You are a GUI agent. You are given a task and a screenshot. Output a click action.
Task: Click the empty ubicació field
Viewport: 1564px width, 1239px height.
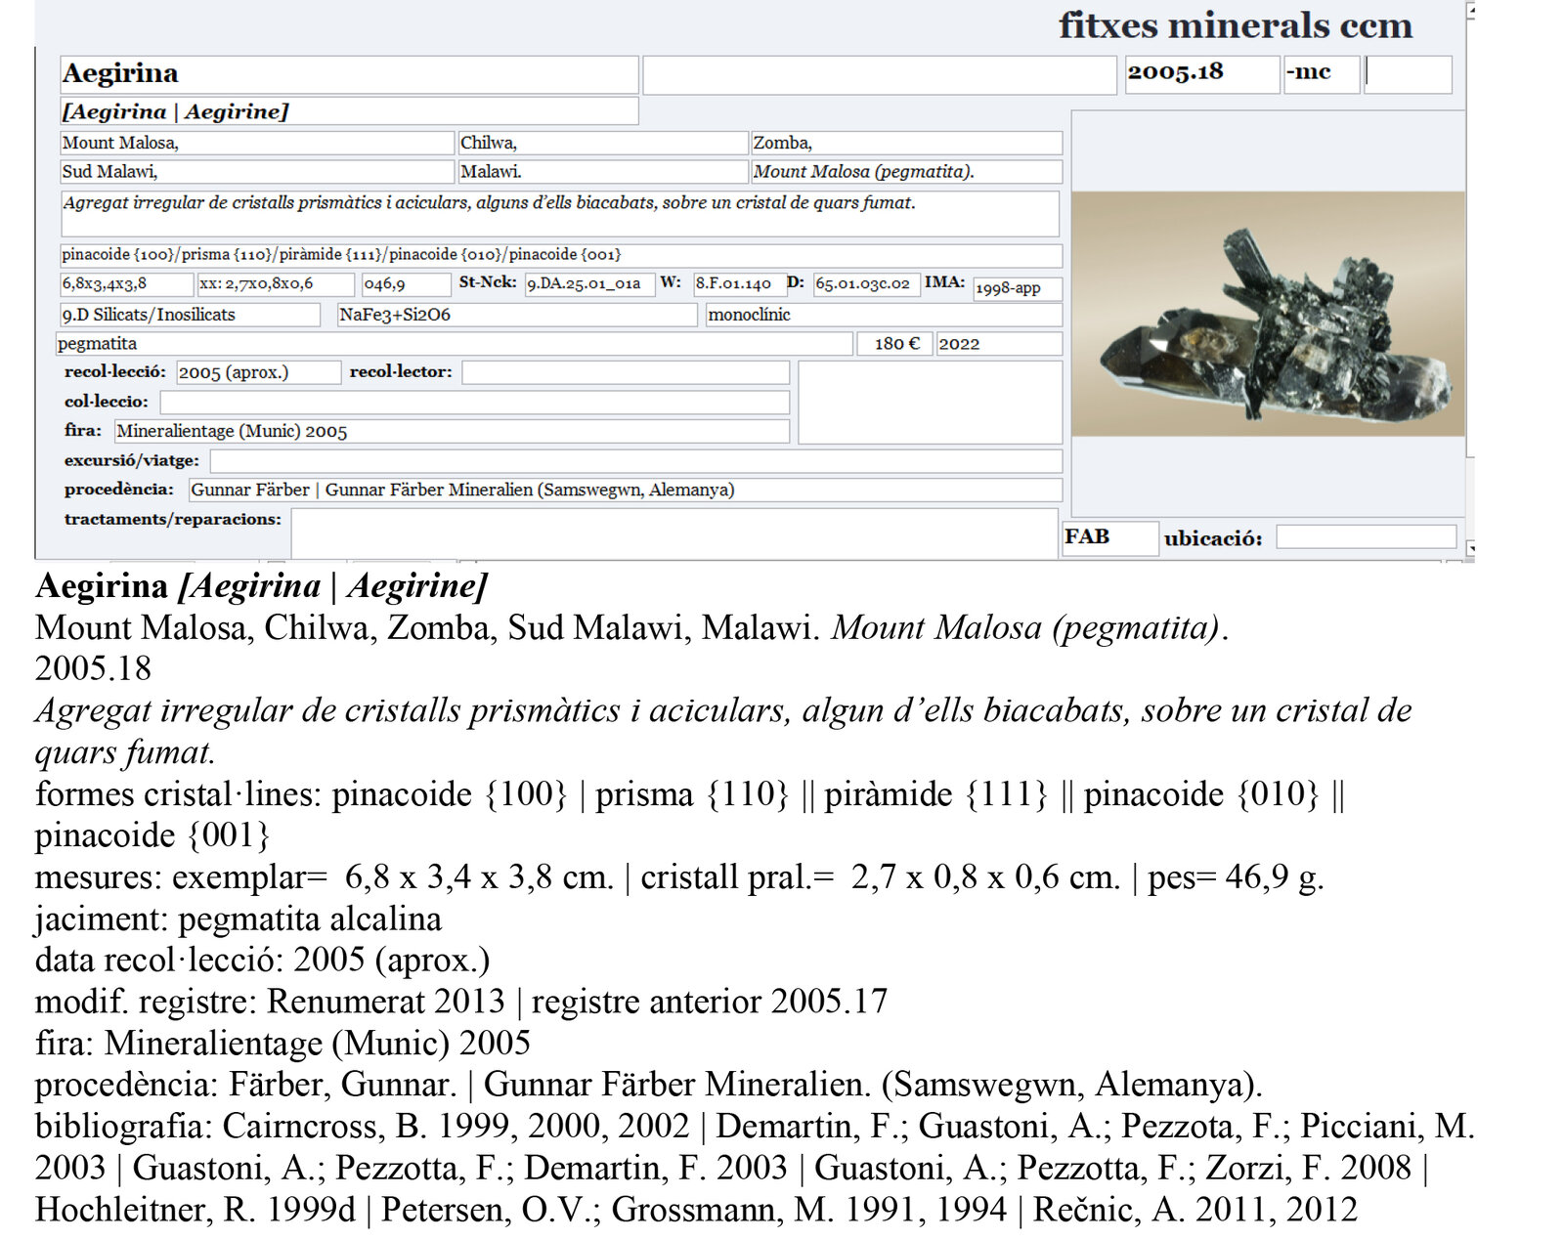pos(1366,537)
